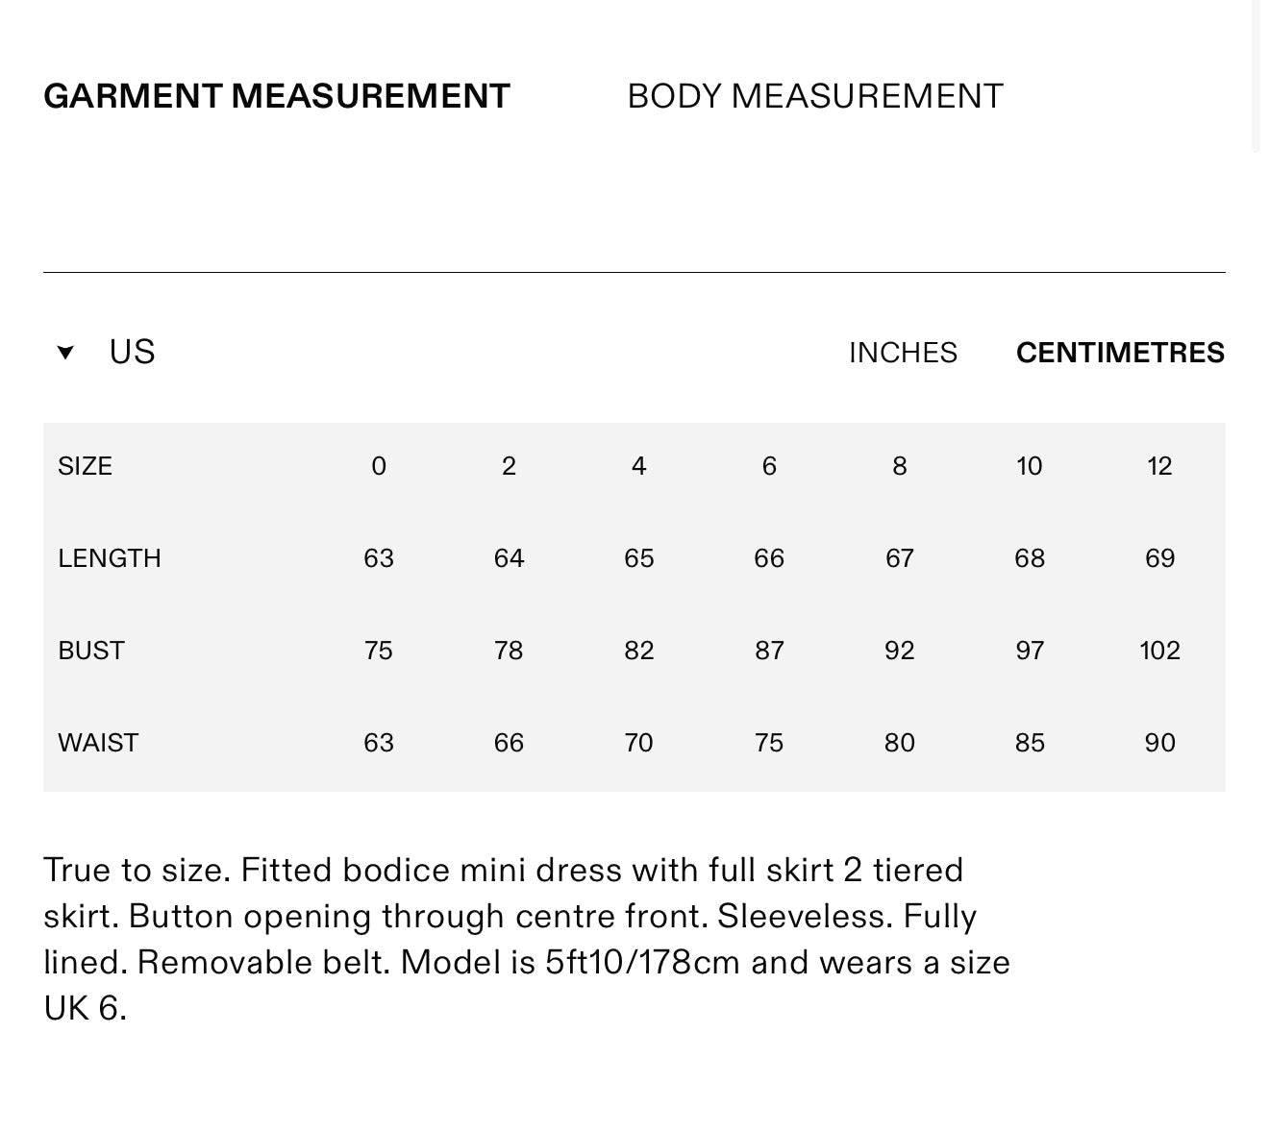Click the SIZE row header
This screenshot has width=1269, height=1132.
click(86, 466)
